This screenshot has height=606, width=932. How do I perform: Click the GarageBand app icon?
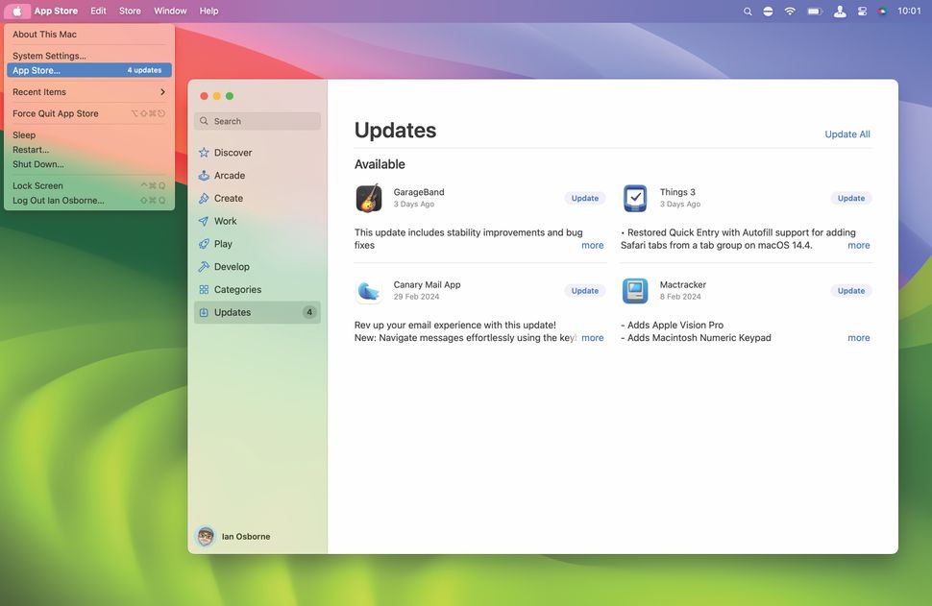369,198
